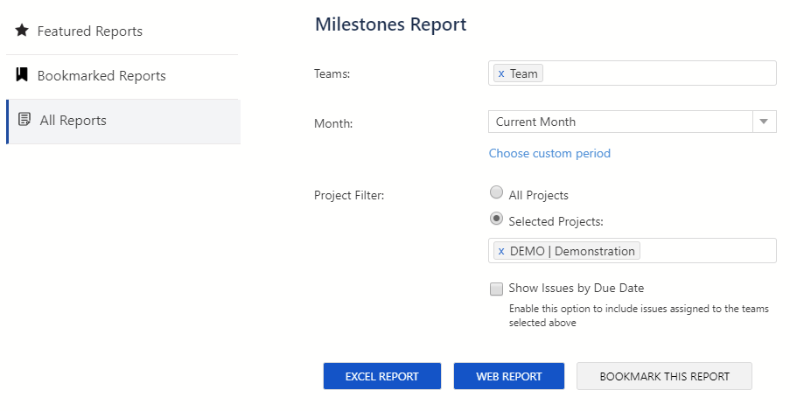790x411 pixels.
Task: Go to Bookmarked Reports in sidebar
Action: coord(101,76)
